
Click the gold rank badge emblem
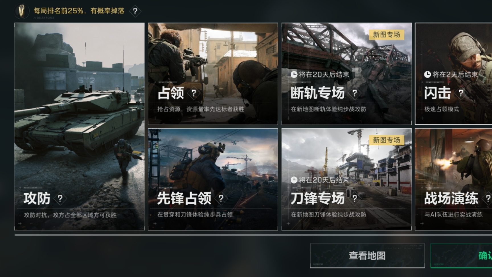22,11
